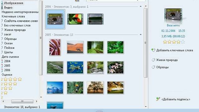Click the gallery vertical scrollbar thumb
Screen dimensions: 199x112
coord(146,43)
